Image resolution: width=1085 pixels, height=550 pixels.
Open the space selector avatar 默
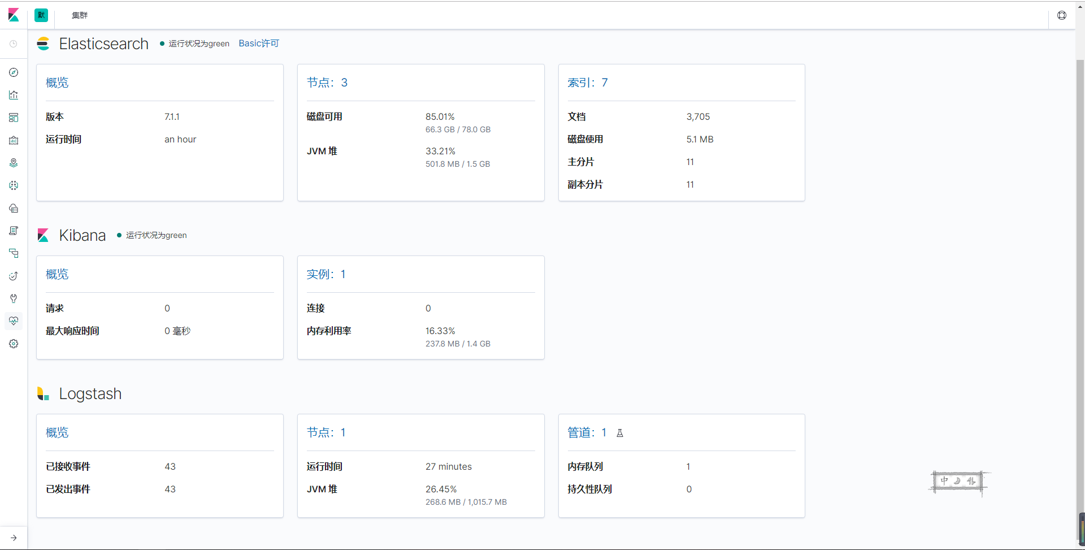[41, 15]
